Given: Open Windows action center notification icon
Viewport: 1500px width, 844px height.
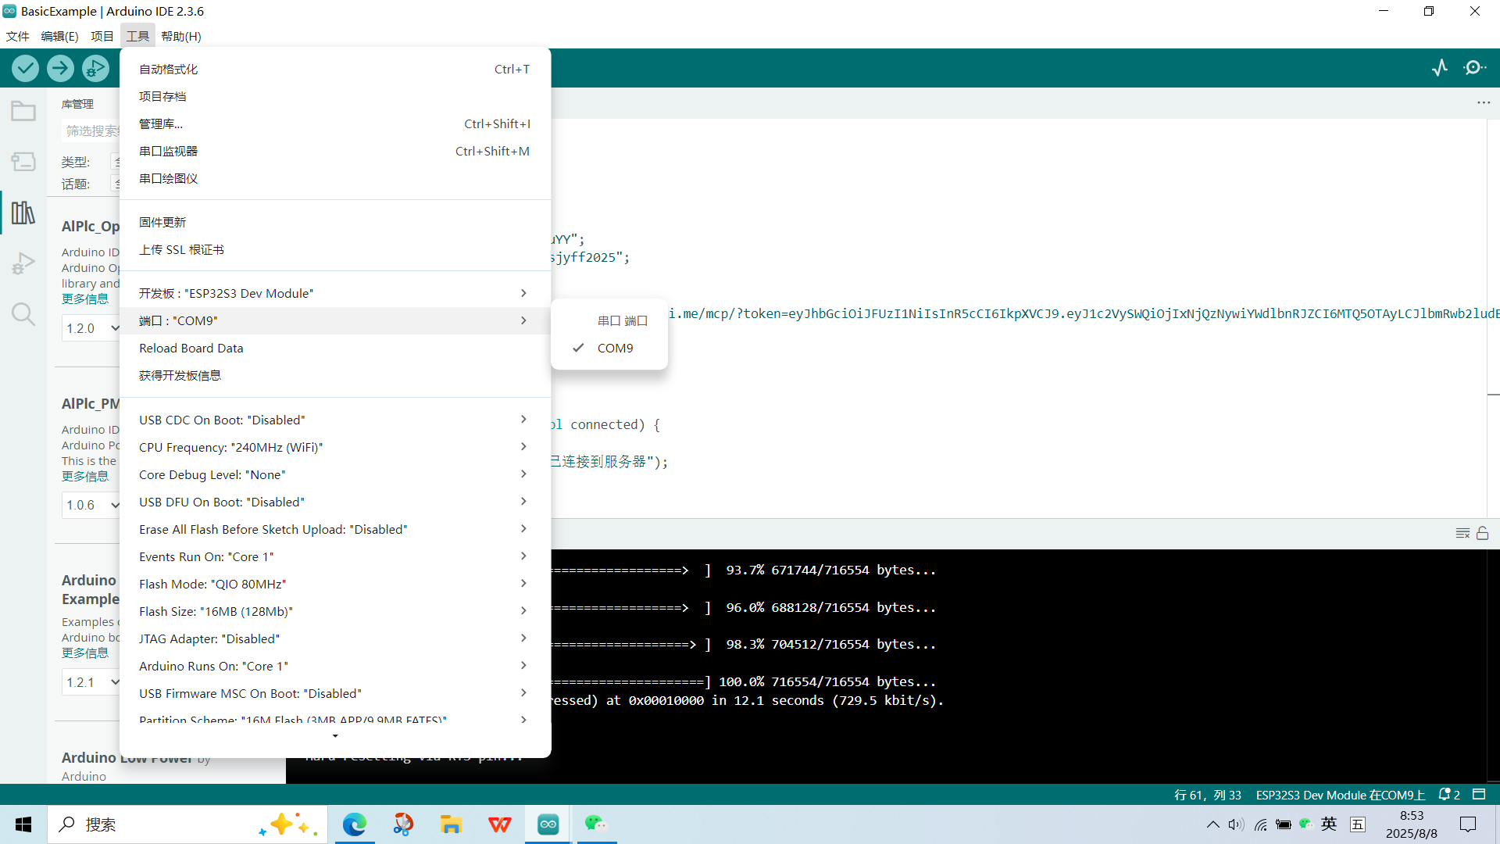Looking at the screenshot, I should pyautogui.click(x=1468, y=824).
